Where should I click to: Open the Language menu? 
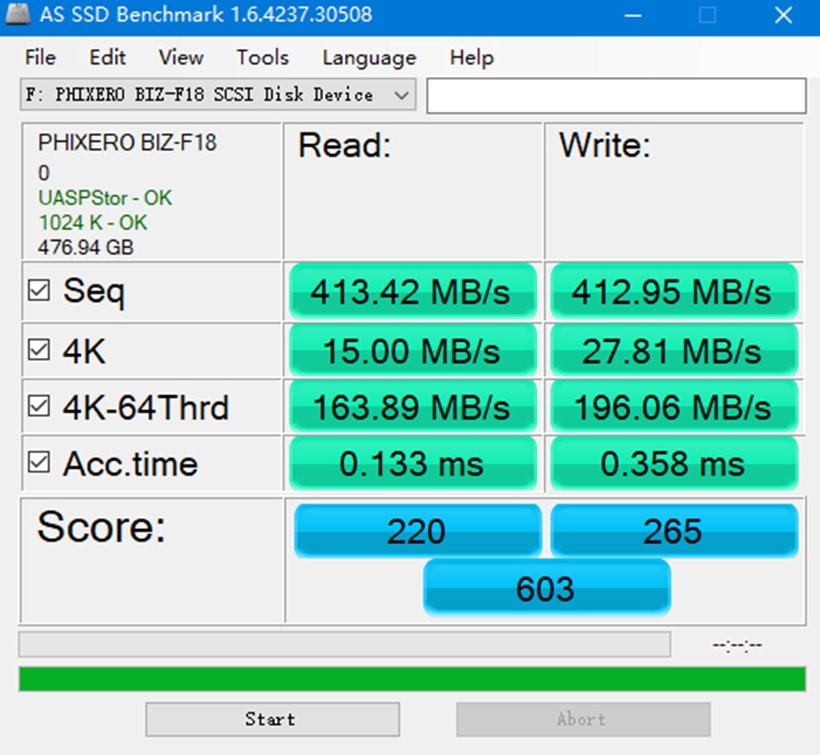(368, 57)
